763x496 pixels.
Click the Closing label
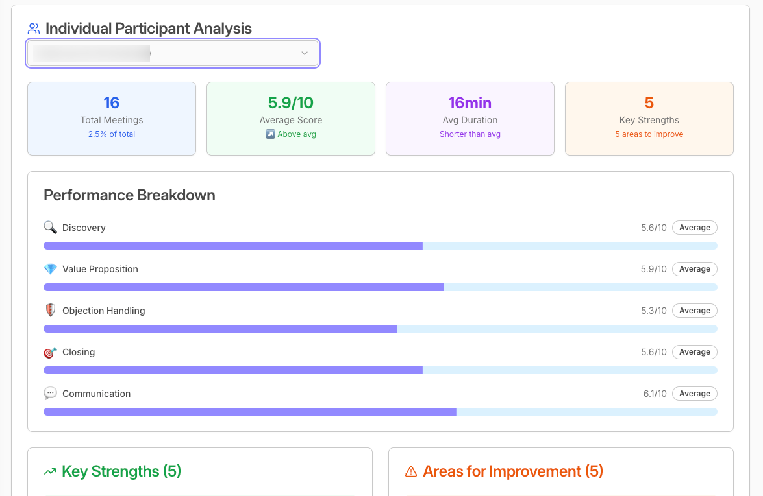(79, 352)
